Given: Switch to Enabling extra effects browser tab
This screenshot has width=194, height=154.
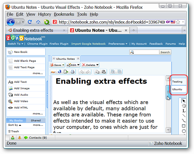Looking at the screenshot, I should tap(37, 30).
